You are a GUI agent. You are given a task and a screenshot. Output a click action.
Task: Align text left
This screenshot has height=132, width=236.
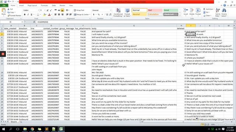click(x=56, y=15)
